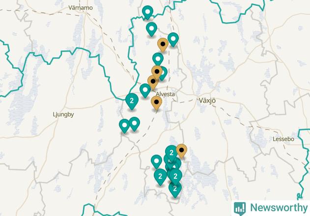Screen dimensions: 310x216
Task: Click the northernmost yellow marker with black dot
Action: point(163,45)
